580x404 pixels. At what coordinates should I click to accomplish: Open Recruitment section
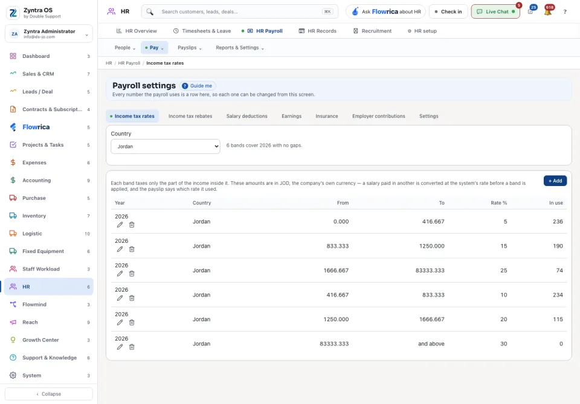coord(373,31)
